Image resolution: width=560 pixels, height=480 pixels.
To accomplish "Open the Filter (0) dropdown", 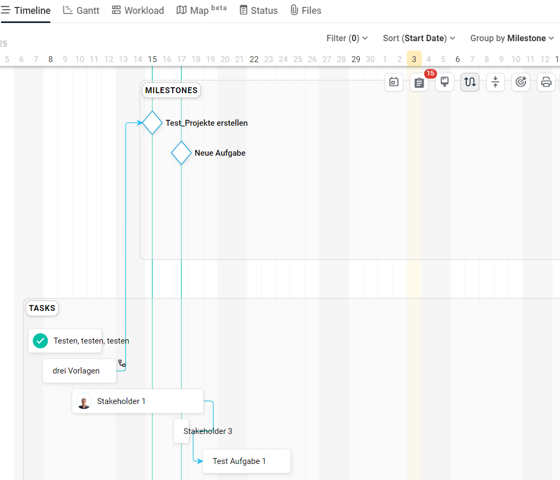I will tap(347, 38).
